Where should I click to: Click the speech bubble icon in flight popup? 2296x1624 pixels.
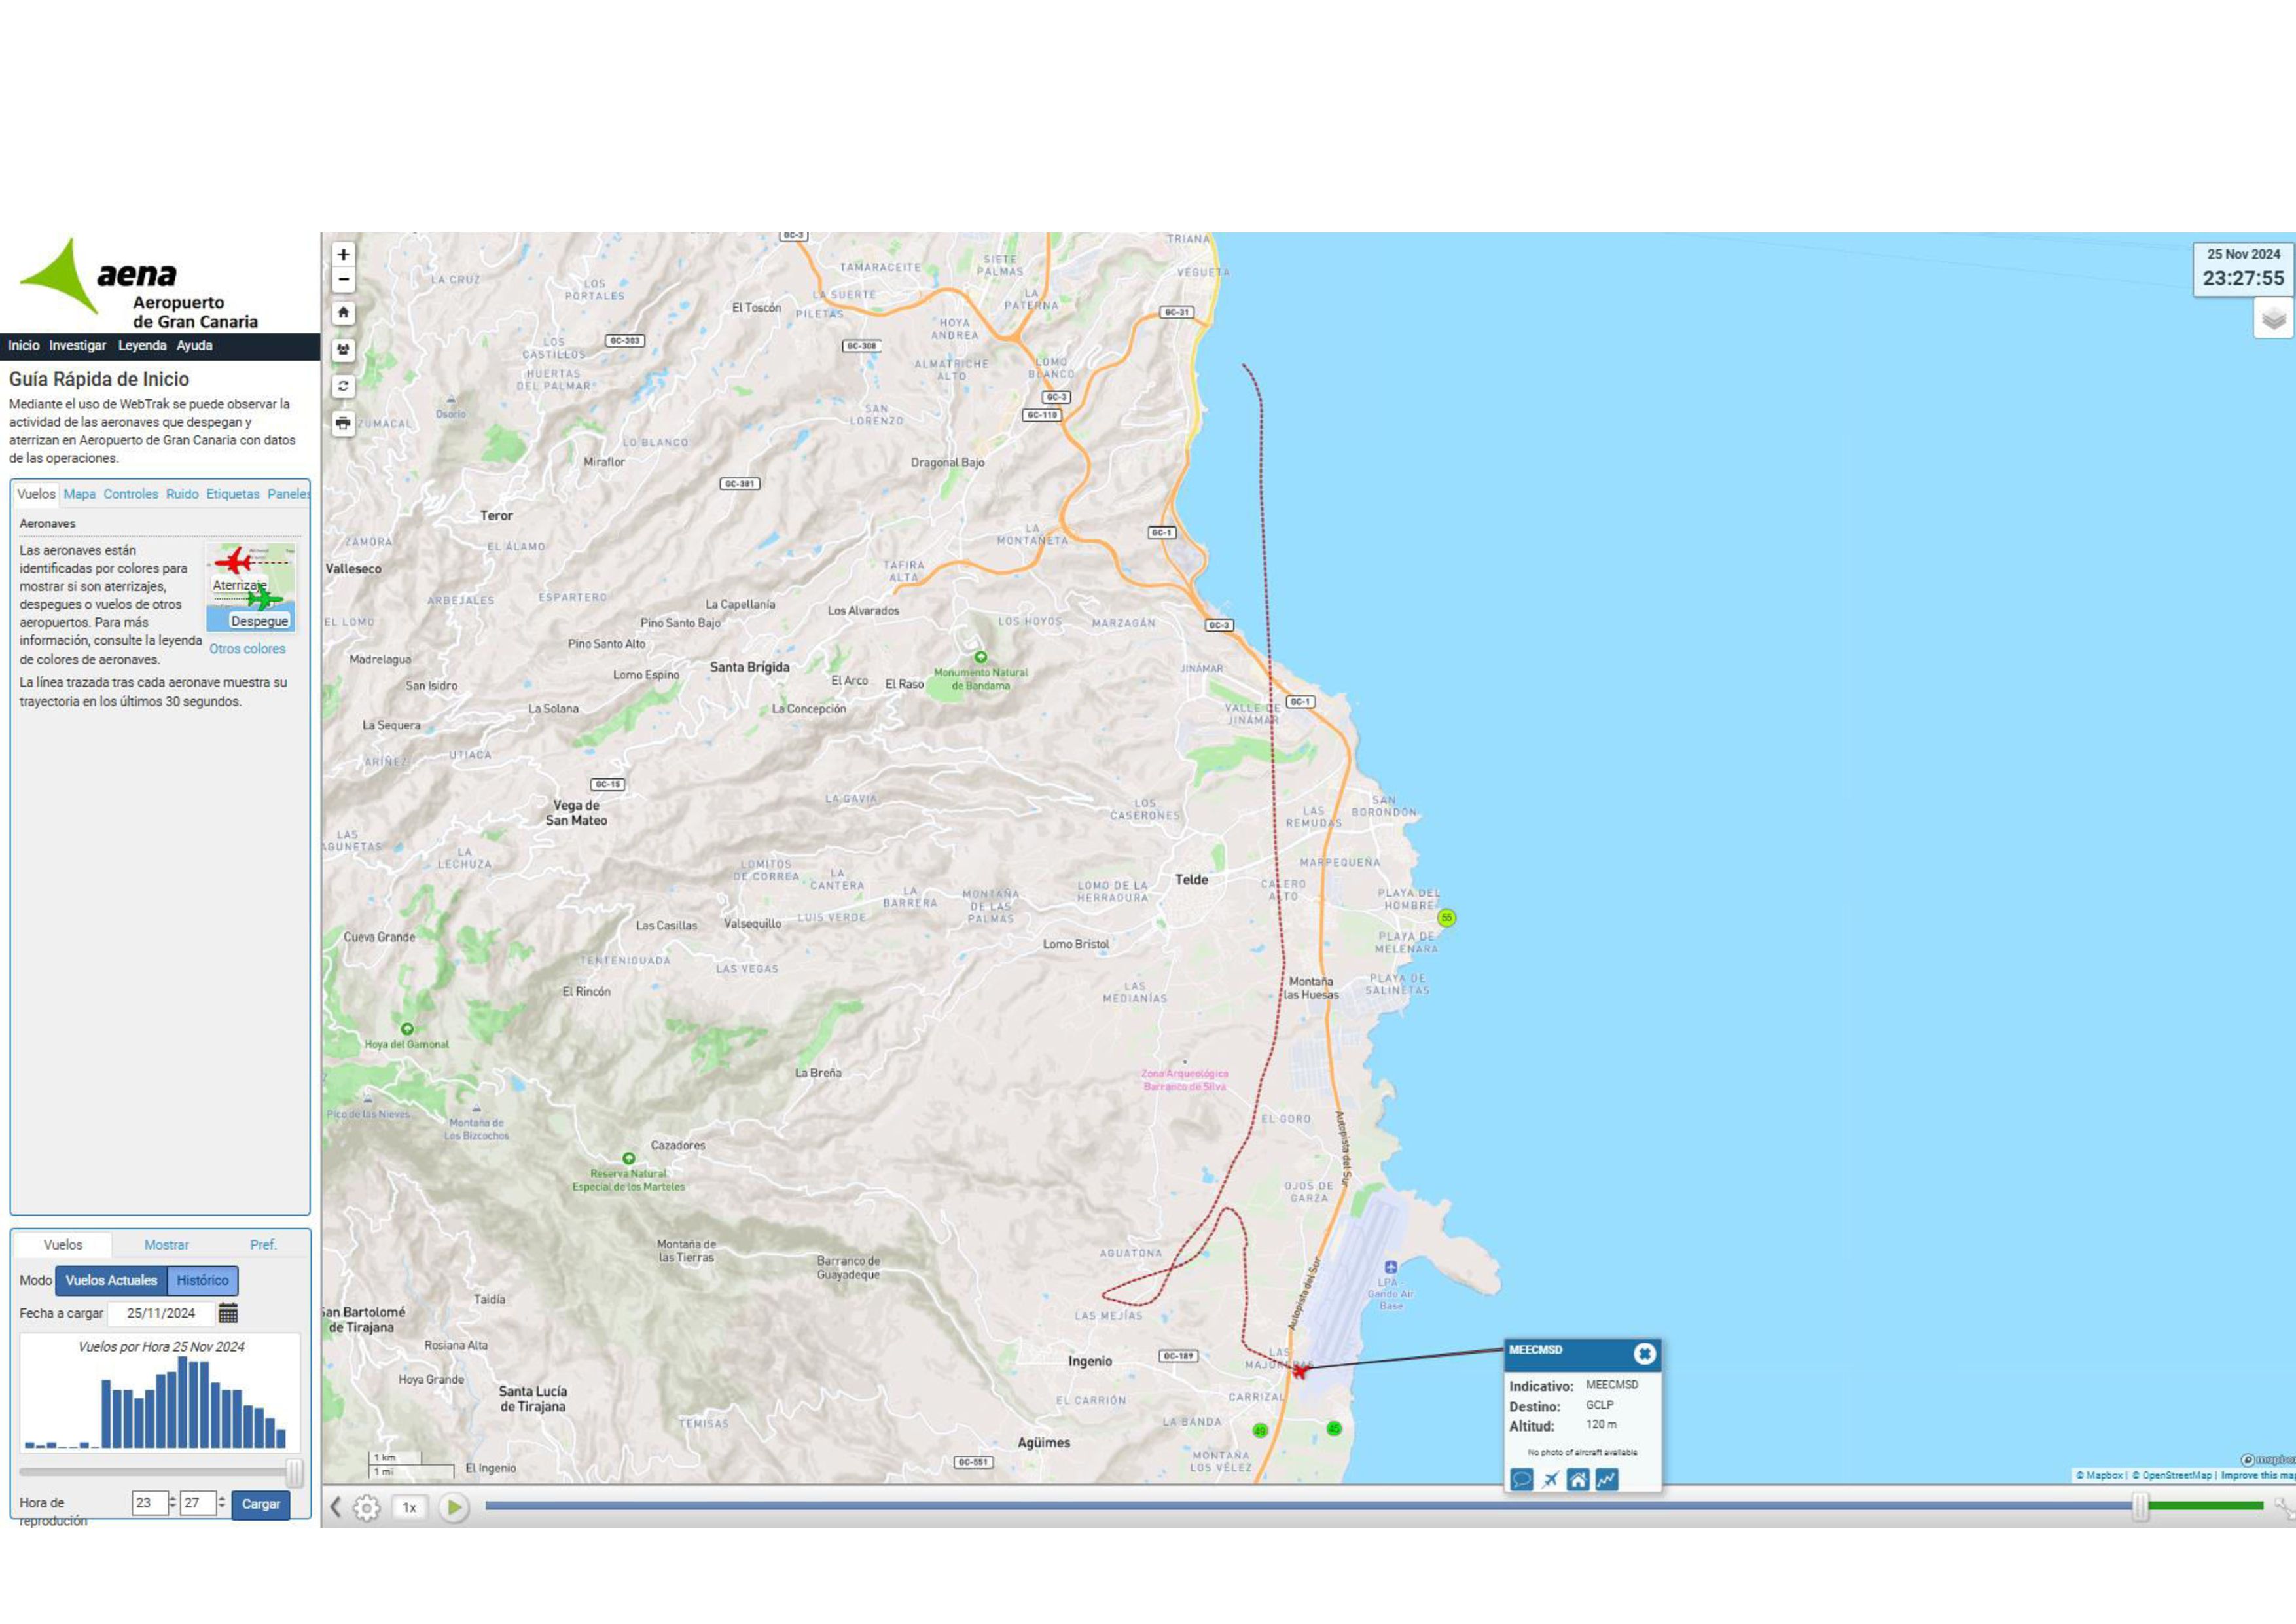click(1522, 1479)
